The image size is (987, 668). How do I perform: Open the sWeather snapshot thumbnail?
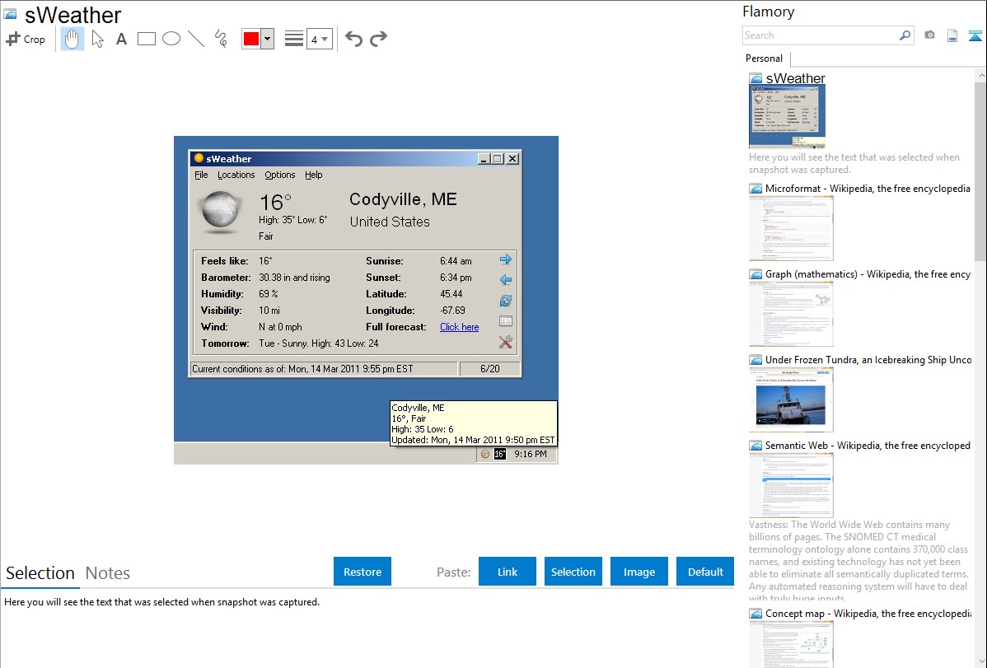point(787,116)
